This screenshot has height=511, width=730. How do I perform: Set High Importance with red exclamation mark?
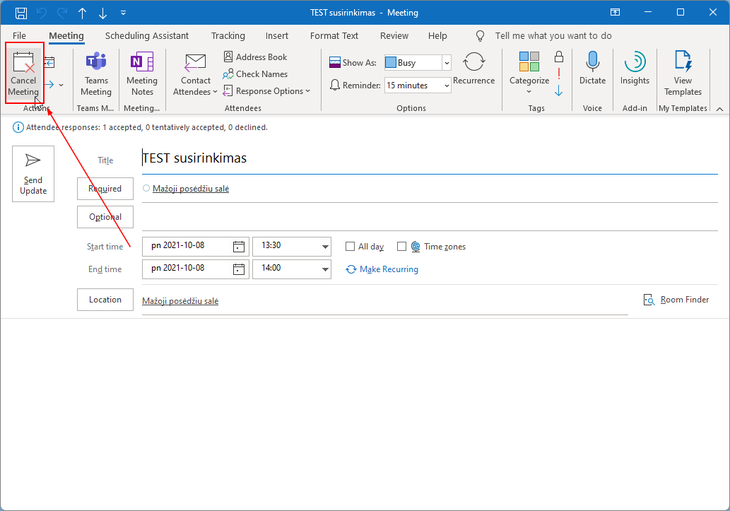click(559, 74)
